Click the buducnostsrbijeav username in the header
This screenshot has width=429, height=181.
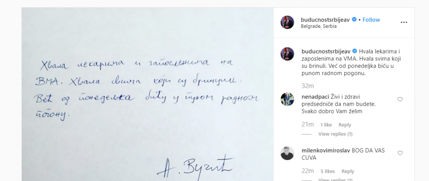click(325, 20)
